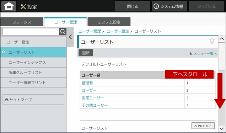Click the vertical scrollbar thumb
This screenshot has width=226, height=133.
tap(221, 57)
